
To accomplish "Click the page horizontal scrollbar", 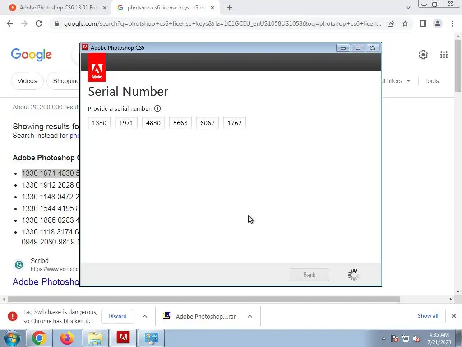I will 203,299.
